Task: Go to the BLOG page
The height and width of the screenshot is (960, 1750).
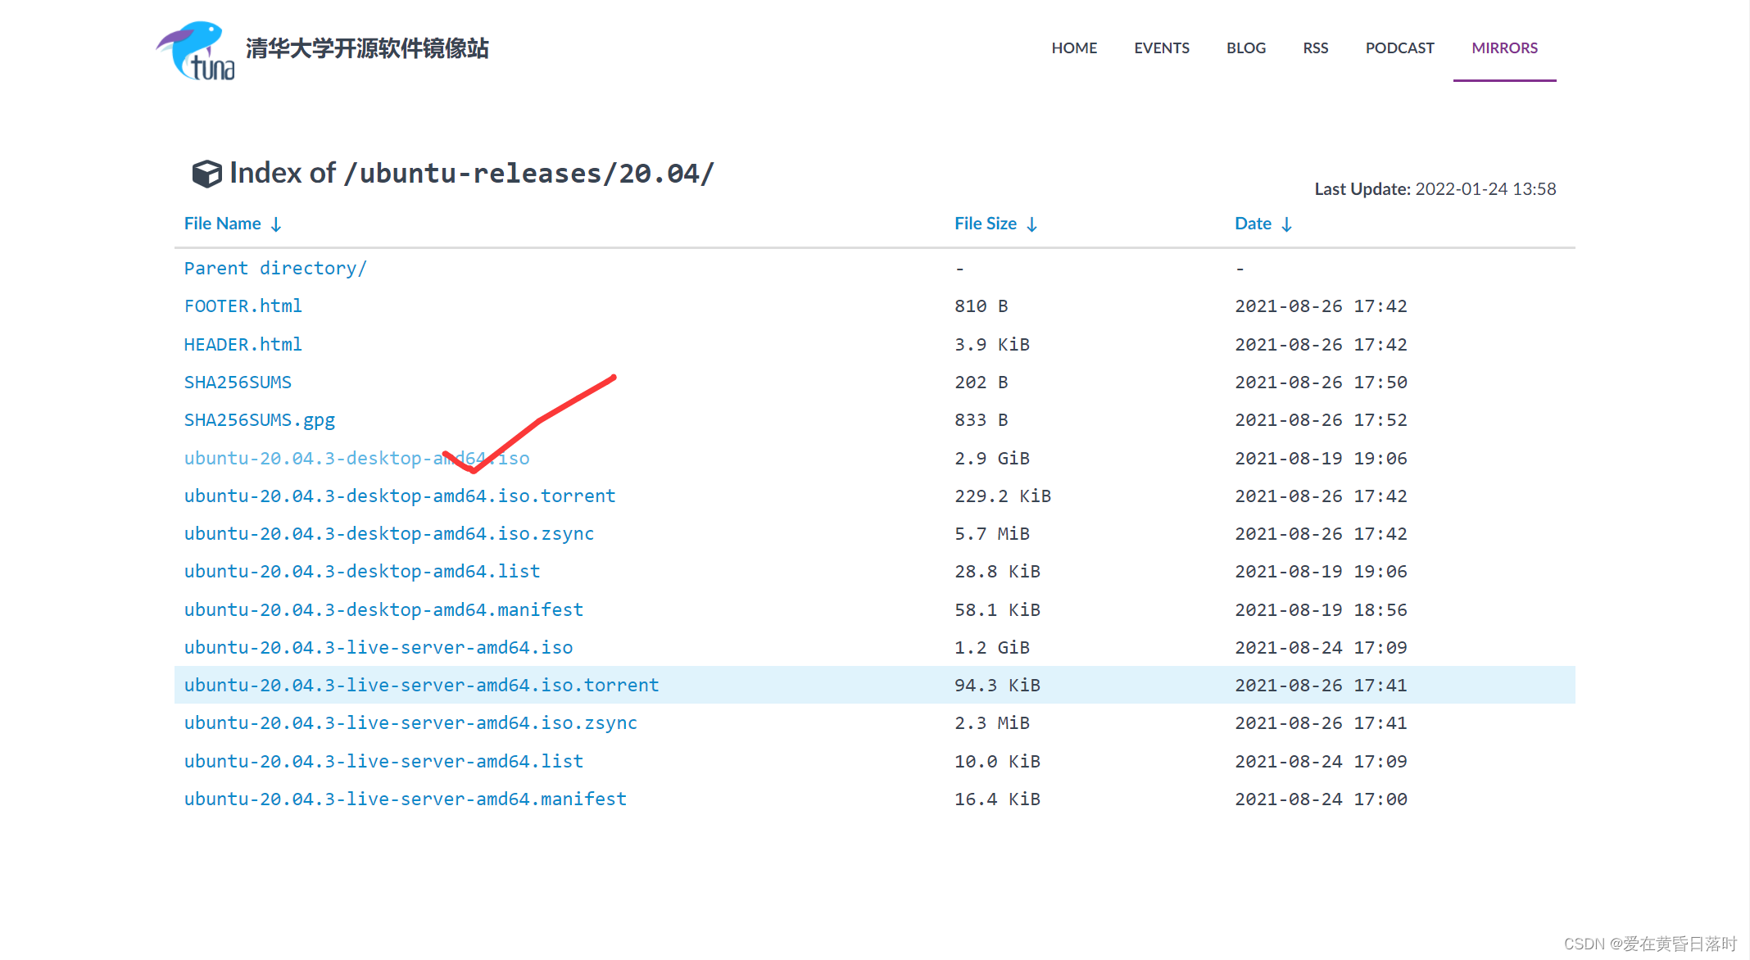Action: click(1245, 48)
